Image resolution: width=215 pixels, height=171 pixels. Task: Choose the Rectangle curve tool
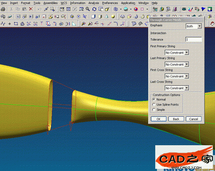[16, 24]
